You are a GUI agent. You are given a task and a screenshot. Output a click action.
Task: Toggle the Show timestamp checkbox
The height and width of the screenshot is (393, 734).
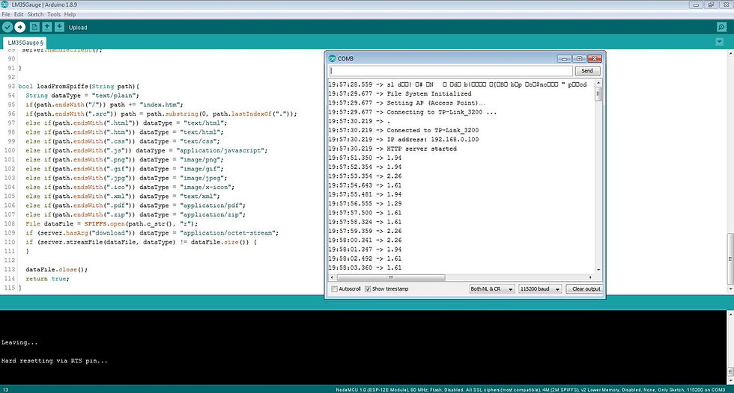coord(368,289)
